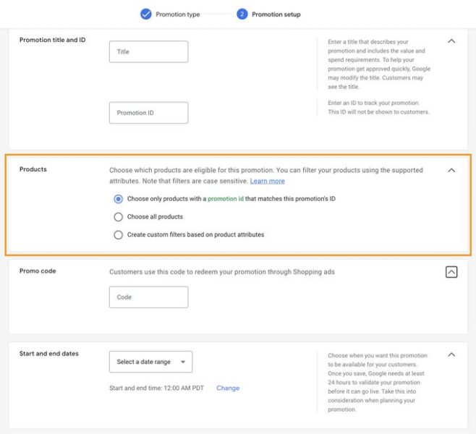Click the completed Promotion type step checkmark icon
The width and height of the screenshot is (476, 434).
pyautogui.click(x=145, y=14)
